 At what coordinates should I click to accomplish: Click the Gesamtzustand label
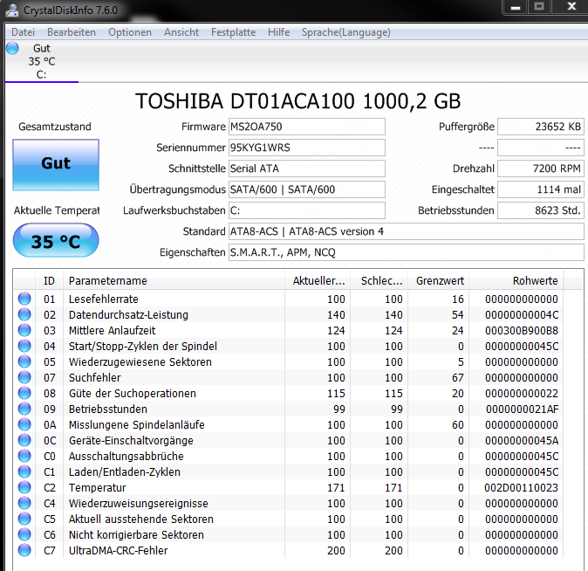tap(55, 127)
